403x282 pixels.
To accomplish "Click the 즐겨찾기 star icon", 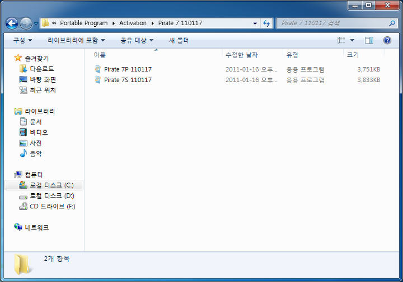I will [x=18, y=58].
